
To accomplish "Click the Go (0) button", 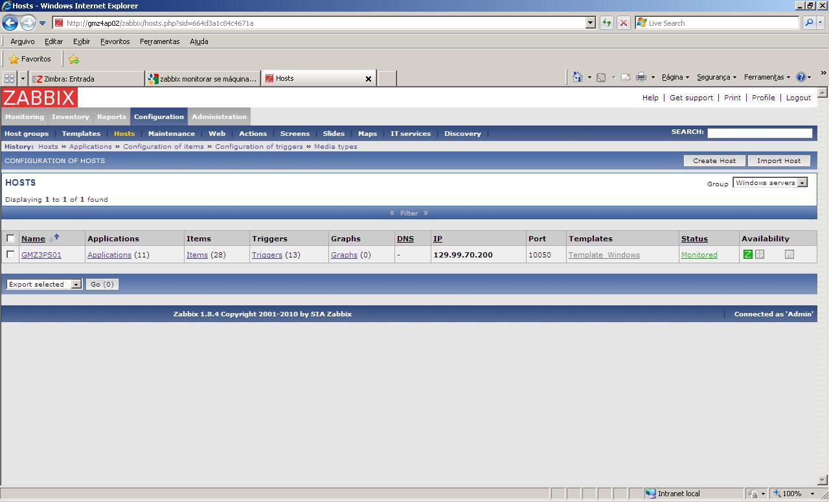I will 102,285.
